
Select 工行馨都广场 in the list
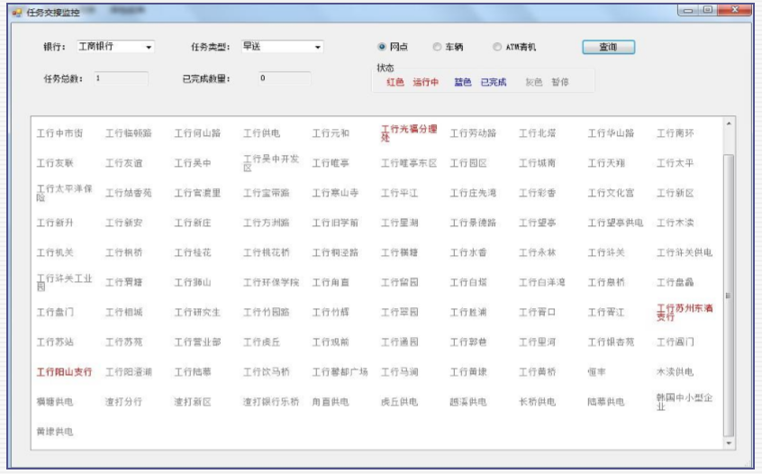tap(340, 372)
